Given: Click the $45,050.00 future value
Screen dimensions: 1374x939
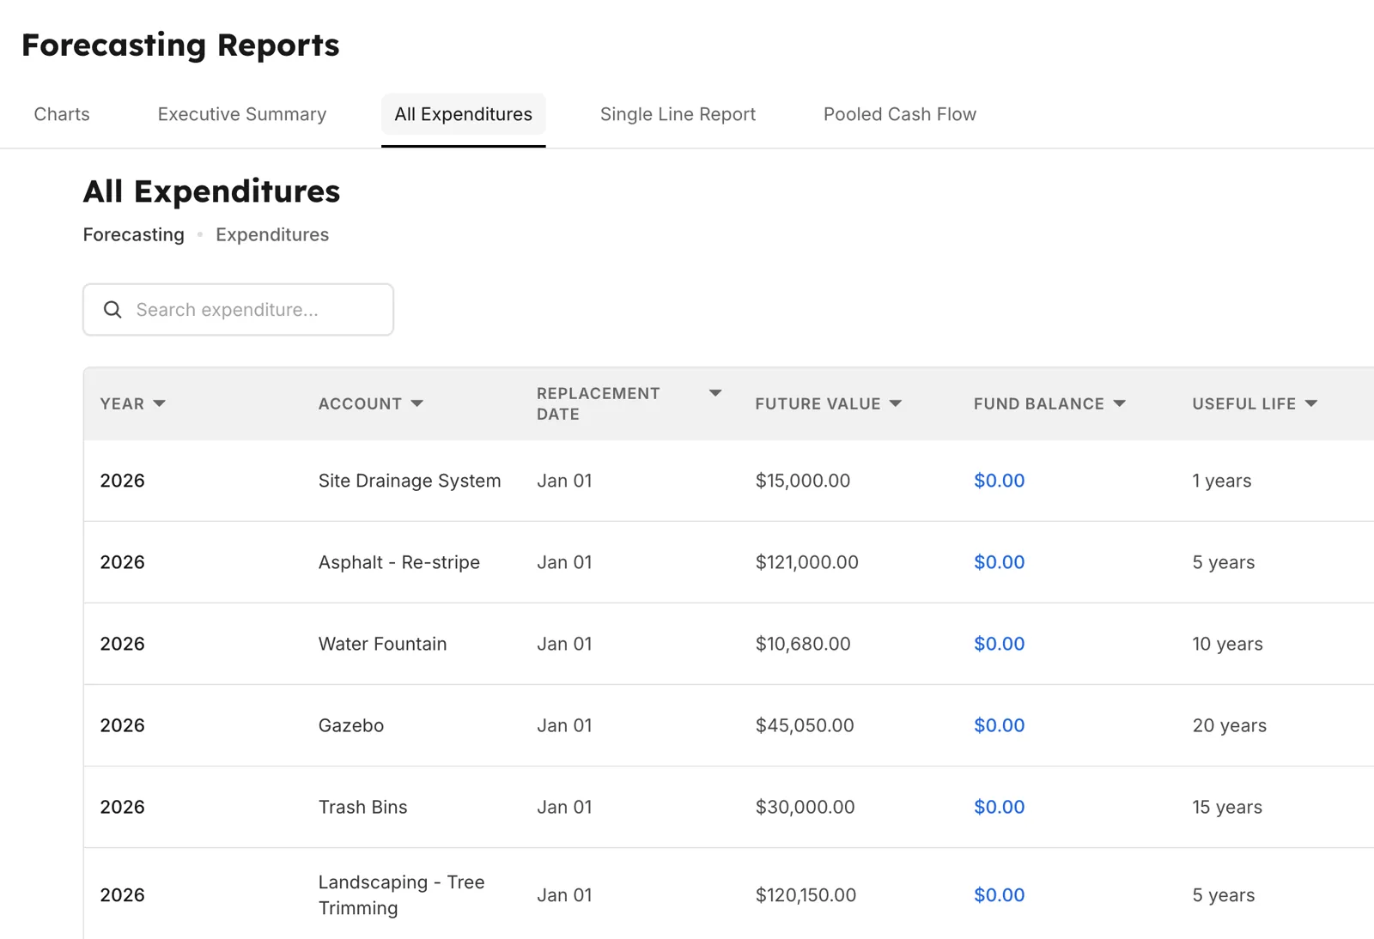Looking at the screenshot, I should 805,725.
